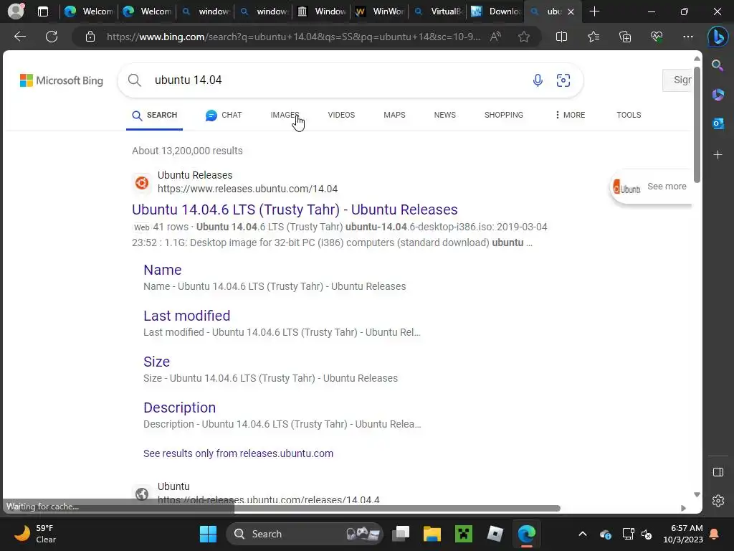Click the scroll down arrow
The image size is (734, 551).
[x=697, y=495]
